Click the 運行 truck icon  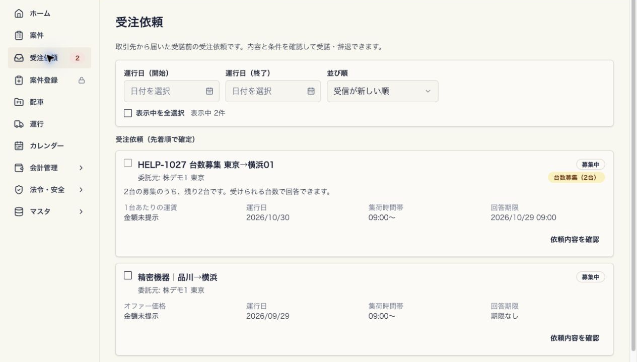(19, 124)
